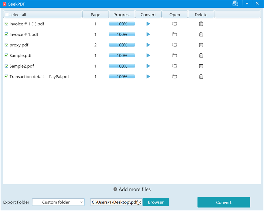The width and height of the screenshot is (264, 211).
Task: Uncheck the Sample.pdf checkbox
Action: point(6,55)
